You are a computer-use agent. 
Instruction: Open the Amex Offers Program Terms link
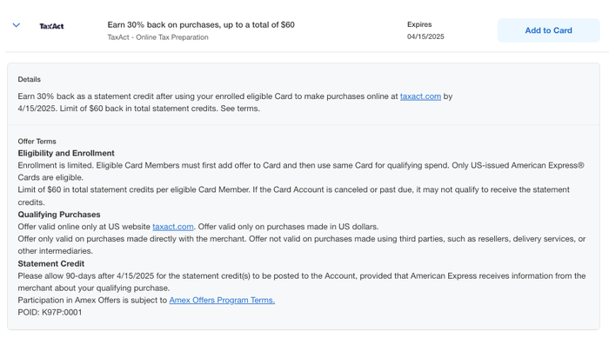[222, 300]
